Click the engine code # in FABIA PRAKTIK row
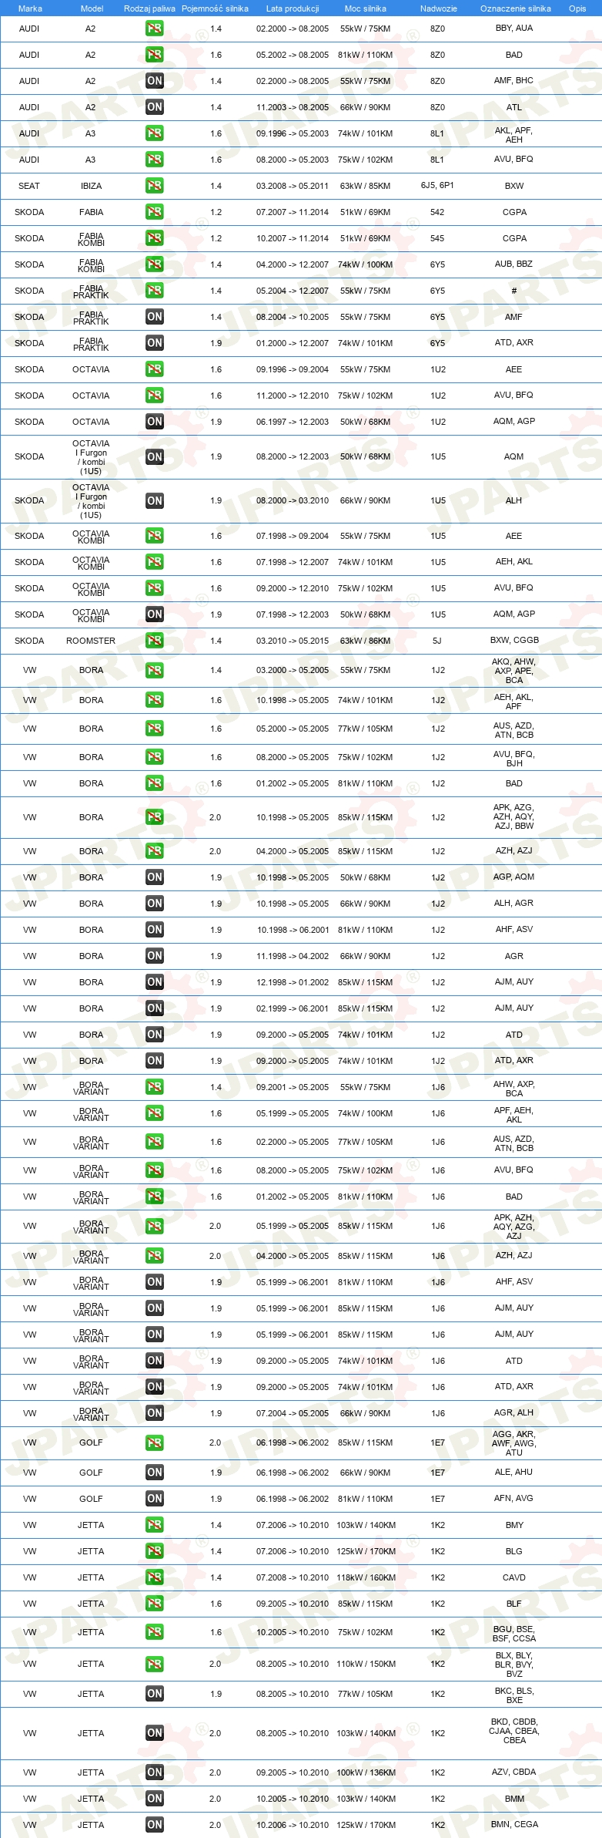Image resolution: width=602 pixels, height=1838 pixels. 514,291
